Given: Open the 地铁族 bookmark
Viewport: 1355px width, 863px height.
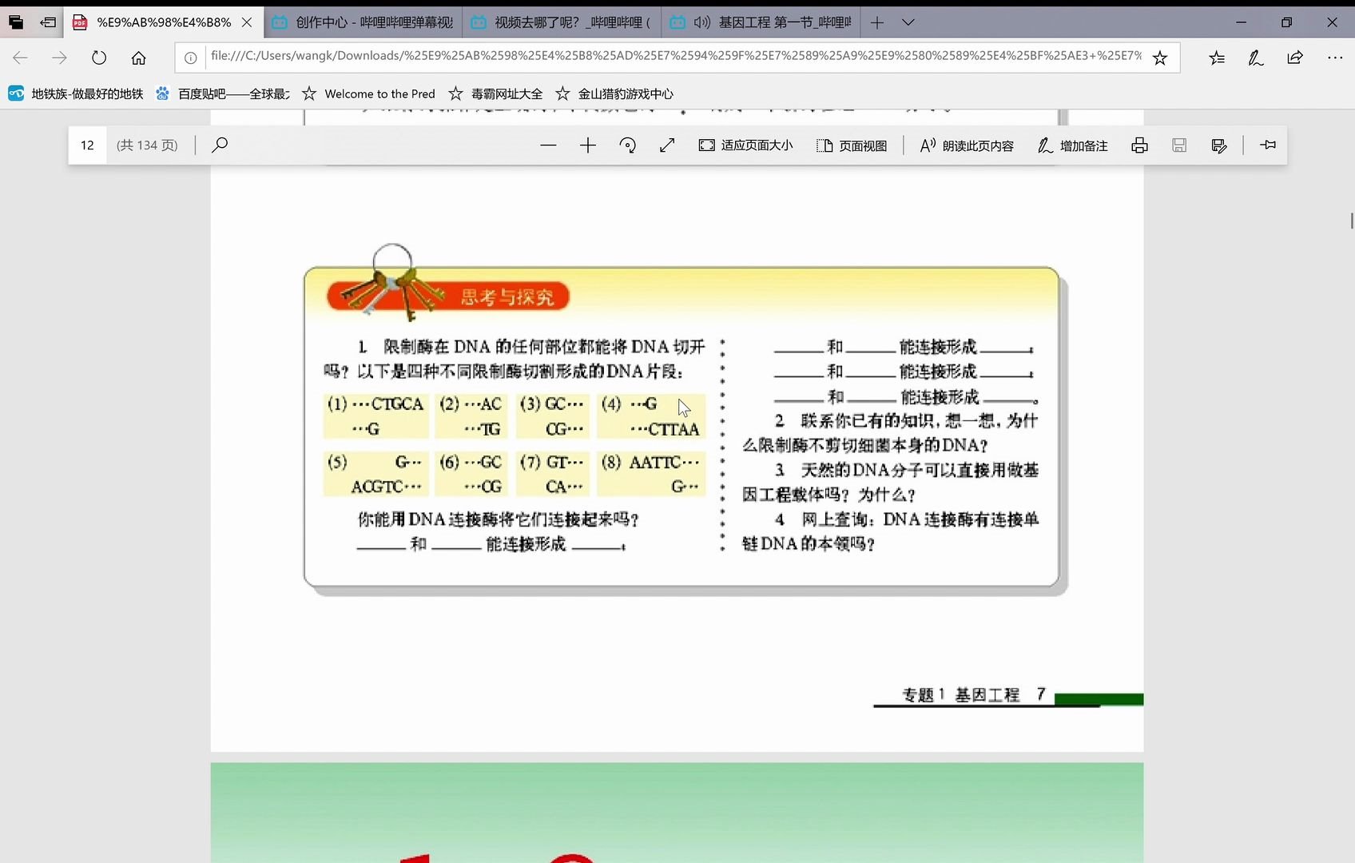Looking at the screenshot, I should pos(76,93).
